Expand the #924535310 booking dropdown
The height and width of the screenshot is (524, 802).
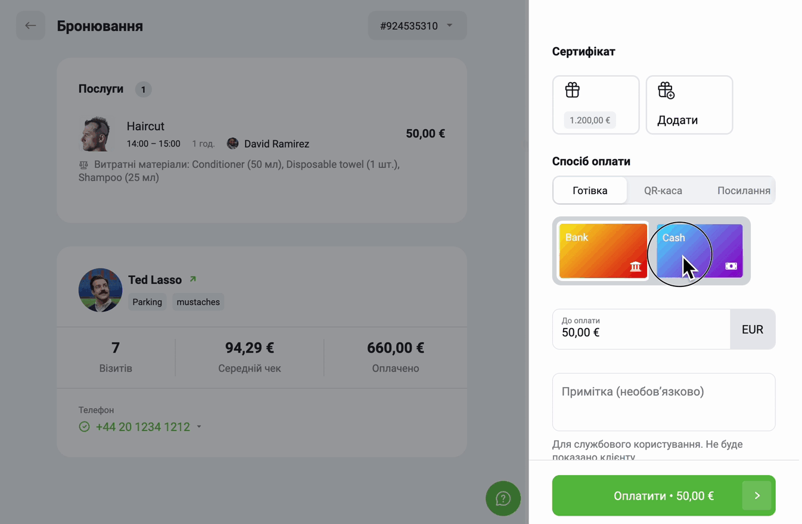coord(417,26)
